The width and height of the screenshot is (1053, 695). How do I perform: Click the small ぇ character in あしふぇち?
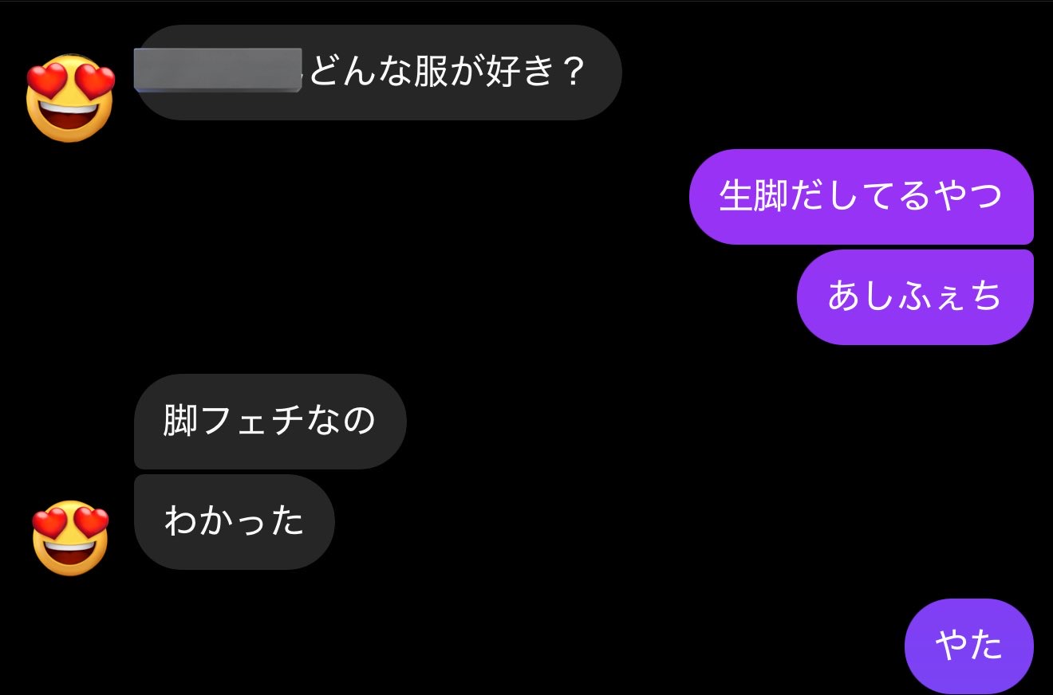click(949, 300)
